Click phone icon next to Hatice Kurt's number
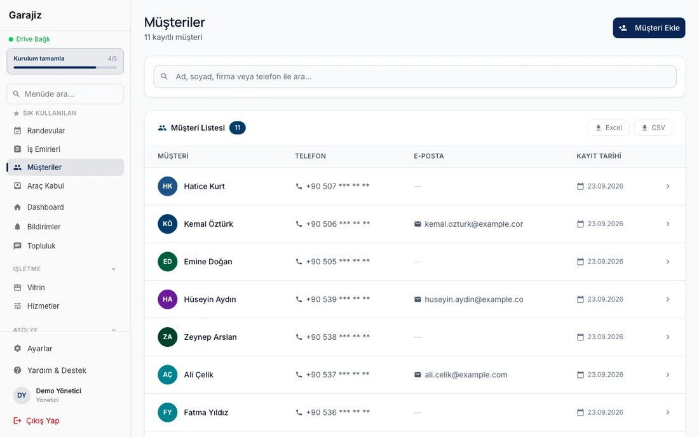 [x=299, y=186]
